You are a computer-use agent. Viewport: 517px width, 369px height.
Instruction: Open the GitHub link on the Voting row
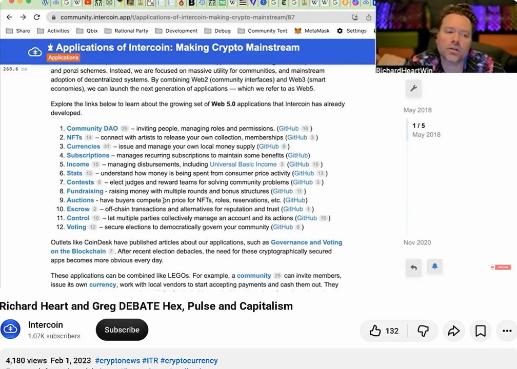pos(283,227)
